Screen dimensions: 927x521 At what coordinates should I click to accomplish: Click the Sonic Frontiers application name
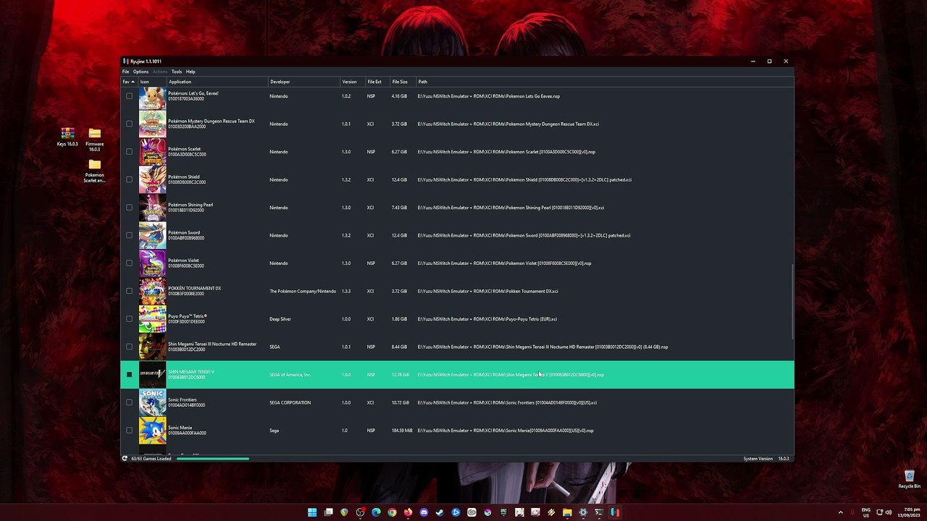pos(183,399)
